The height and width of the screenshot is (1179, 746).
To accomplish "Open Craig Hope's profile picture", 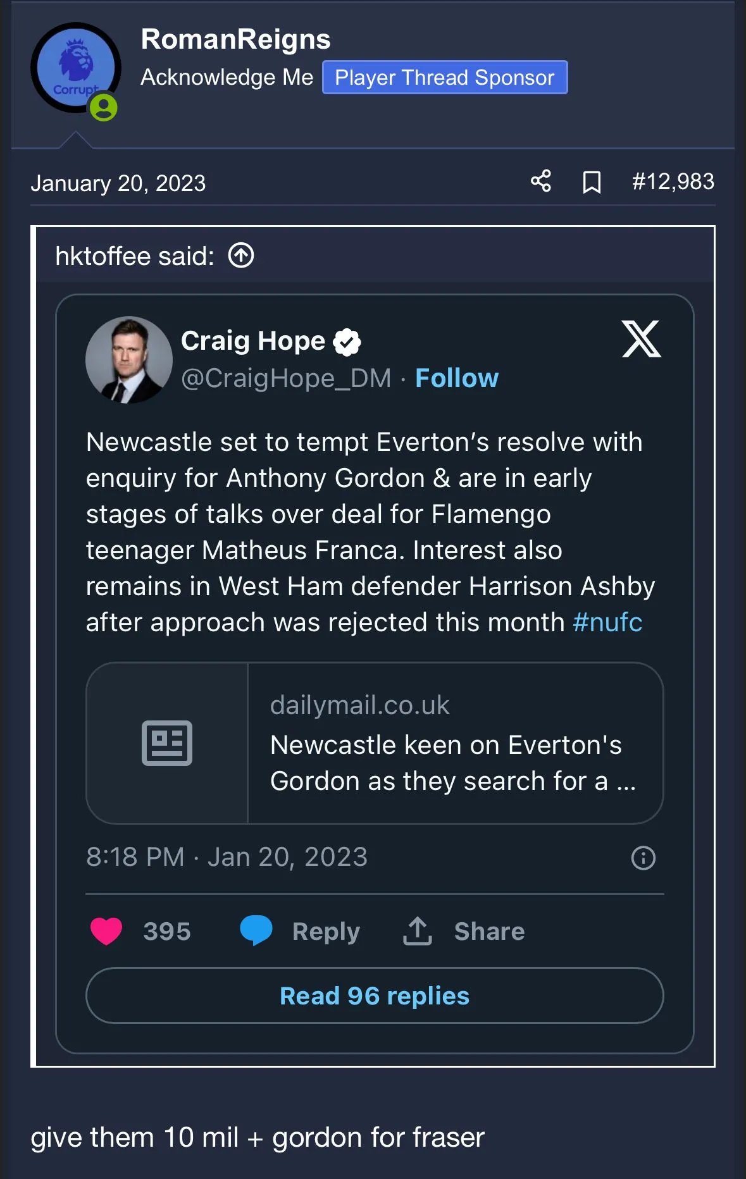I will 129,360.
